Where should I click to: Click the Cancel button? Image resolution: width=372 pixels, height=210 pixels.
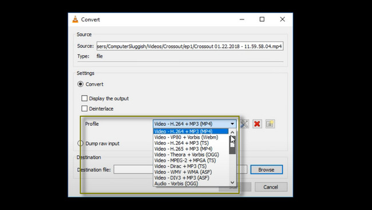(271, 187)
